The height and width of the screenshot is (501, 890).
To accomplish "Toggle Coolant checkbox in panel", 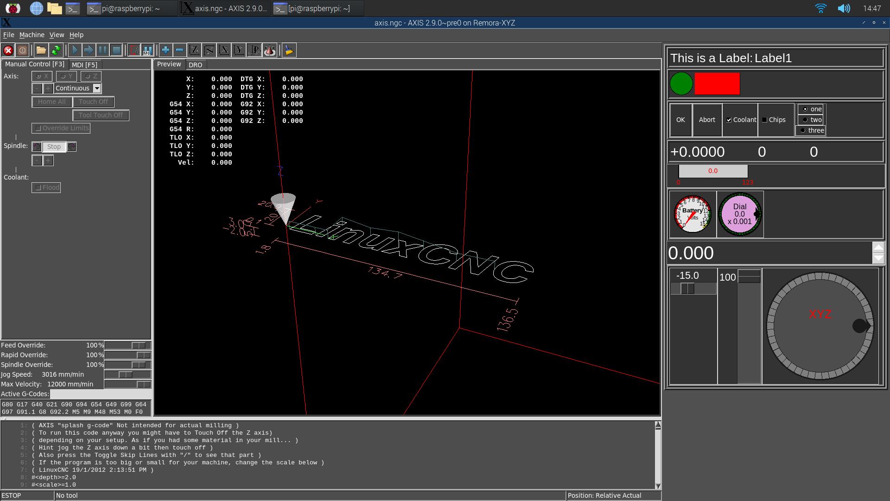I will click(x=740, y=120).
